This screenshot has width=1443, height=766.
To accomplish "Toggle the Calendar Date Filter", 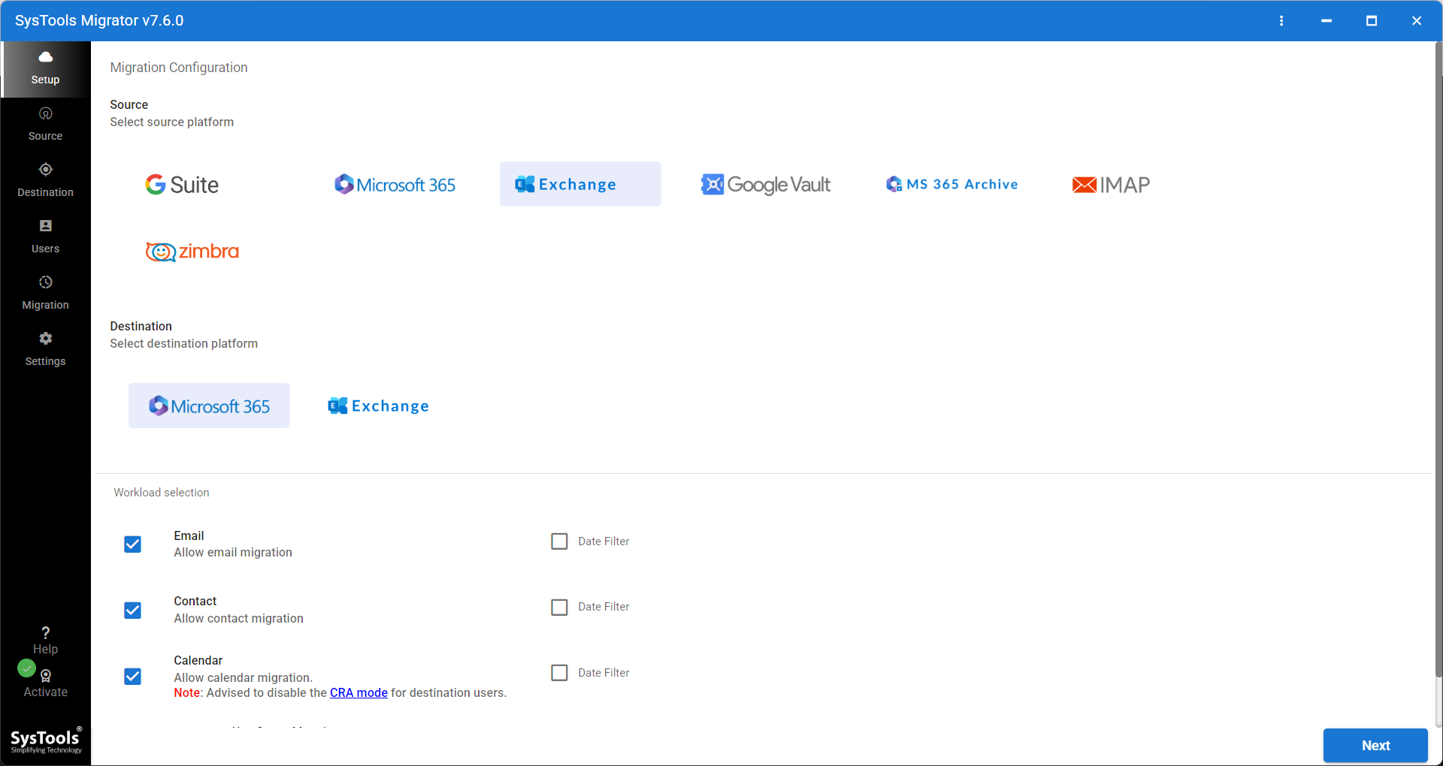I will click(559, 672).
